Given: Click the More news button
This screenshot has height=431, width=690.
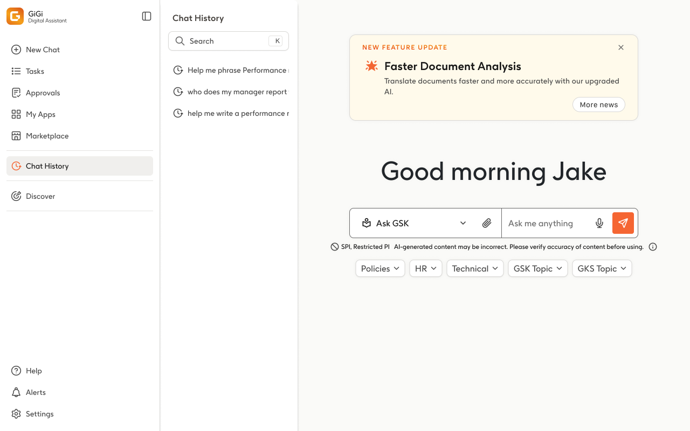Looking at the screenshot, I should click(x=599, y=105).
